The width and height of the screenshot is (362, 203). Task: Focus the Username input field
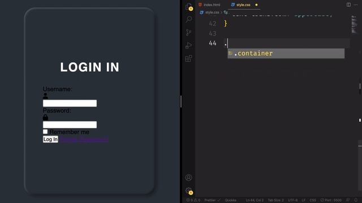(x=70, y=103)
